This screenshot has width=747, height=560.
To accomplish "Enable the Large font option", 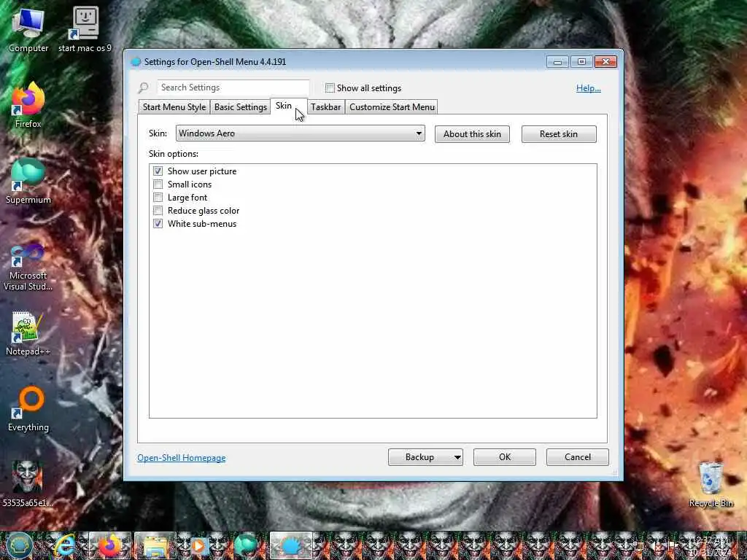I will (x=158, y=197).
